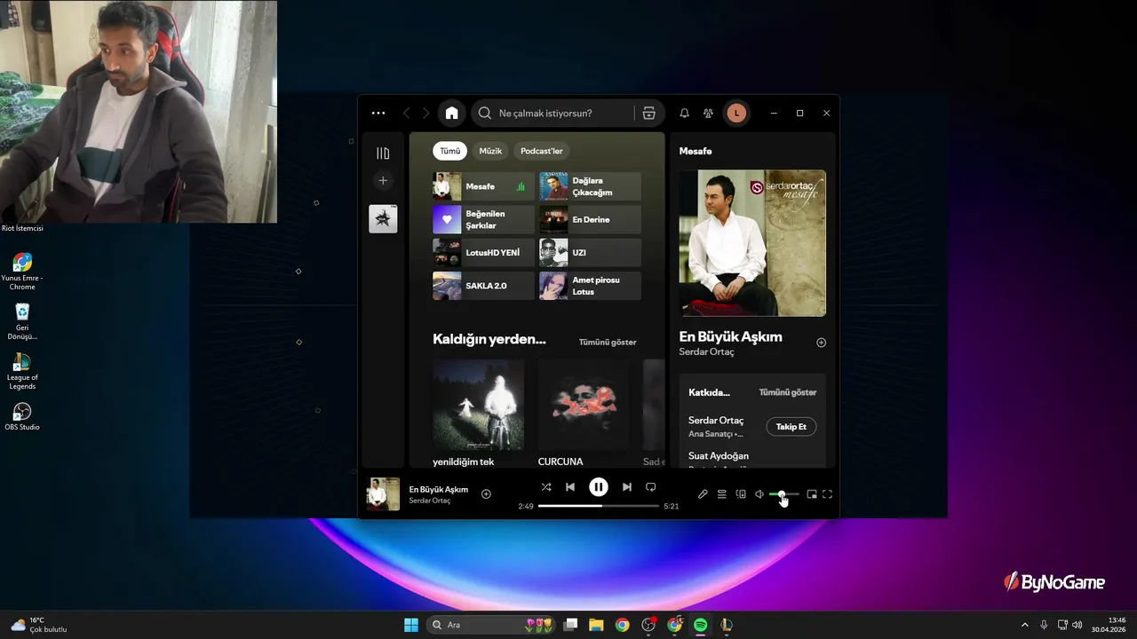1137x639 pixels.
Task: Open Yunus Emre Chrome desktop shortcut
Action: pyautogui.click(x=22, y=272)
